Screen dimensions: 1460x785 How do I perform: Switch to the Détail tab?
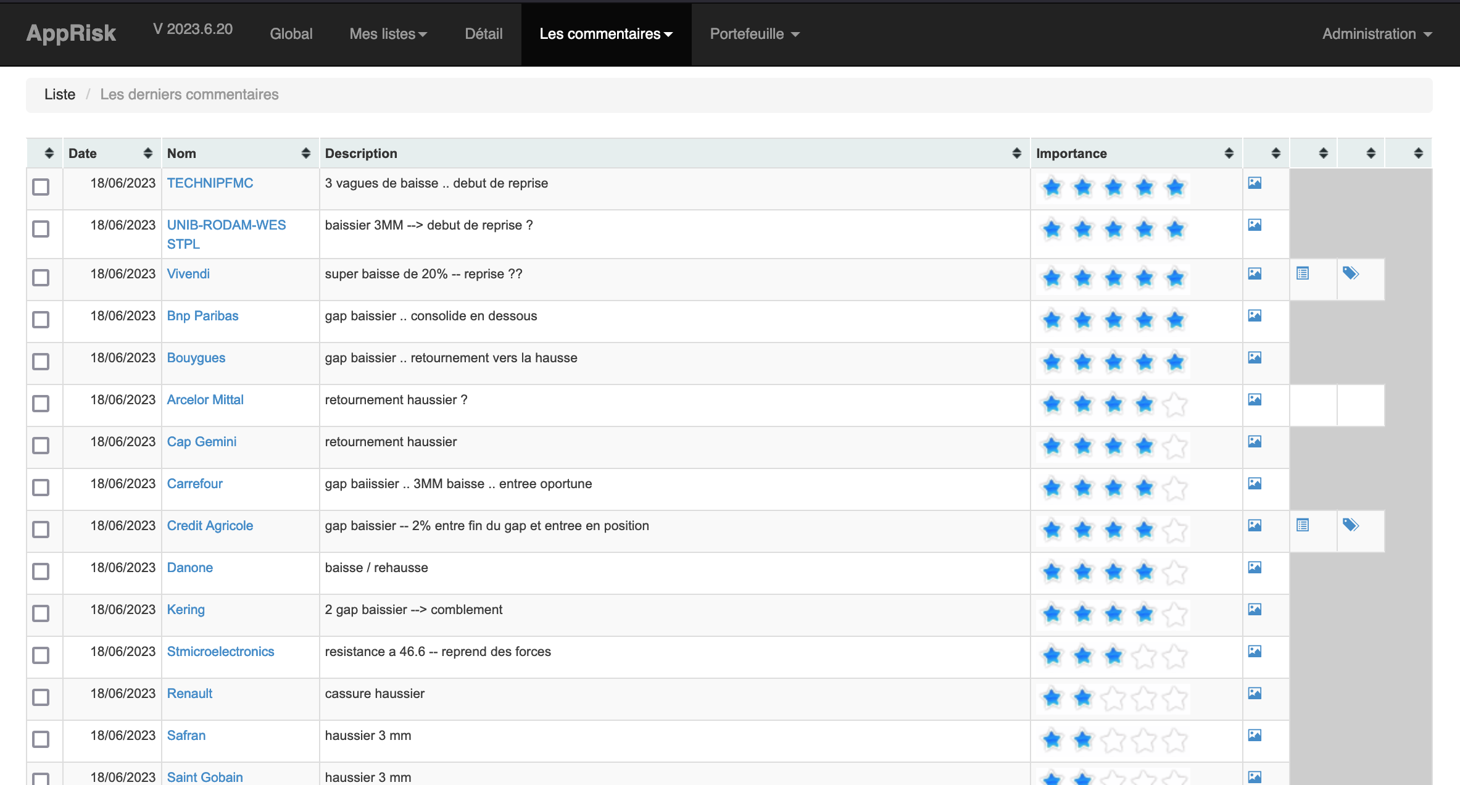tap(484, 34)
